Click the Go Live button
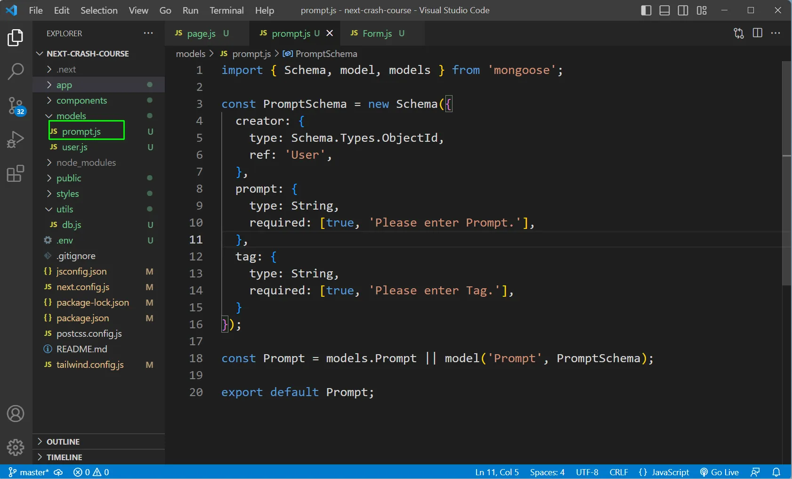Image resolution: width=792 pixels, height=479 pixels. click(719, 472)
